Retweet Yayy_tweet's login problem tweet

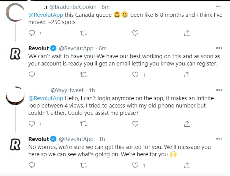pos(83,124)
